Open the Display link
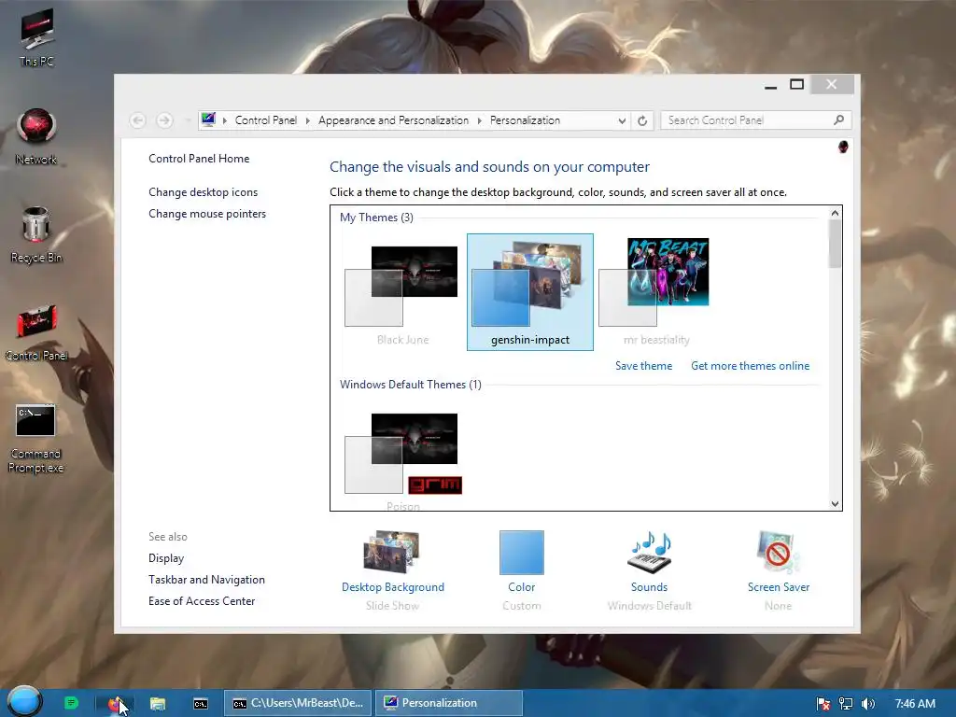Image resolution: width=956 pixels, height=717 pixels. point(166,558)
